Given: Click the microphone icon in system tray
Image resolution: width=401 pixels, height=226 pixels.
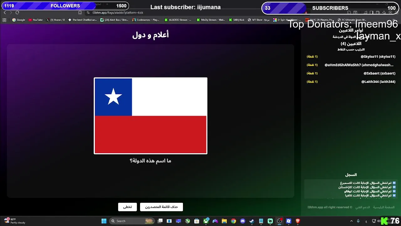Looking at the screenshot, I should (x=358, y=221).
